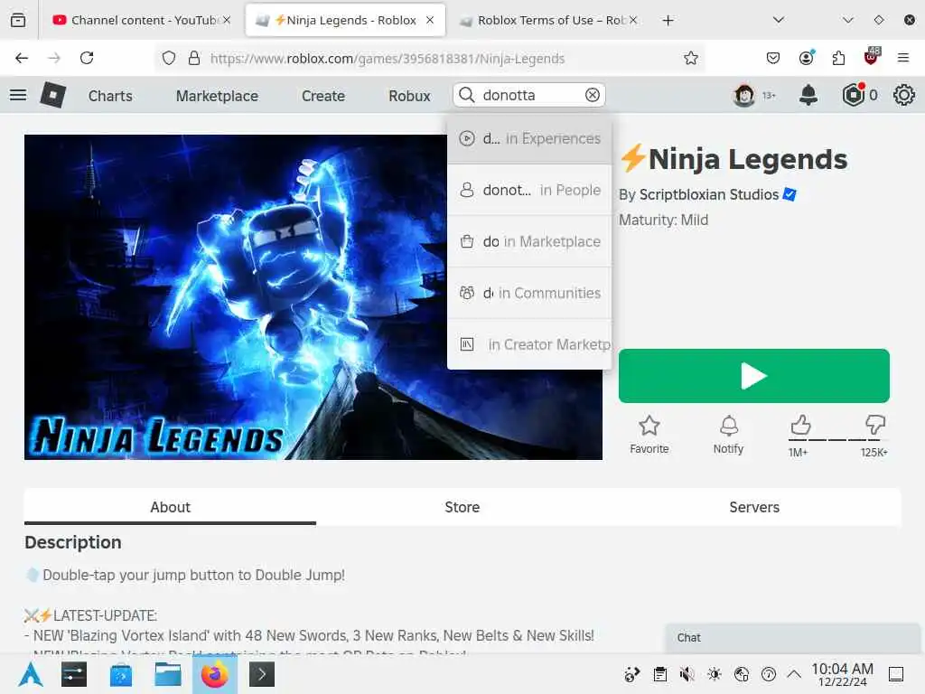925x694 pixels.
Task: Open the Create page
Action: [x=323, y=96]
